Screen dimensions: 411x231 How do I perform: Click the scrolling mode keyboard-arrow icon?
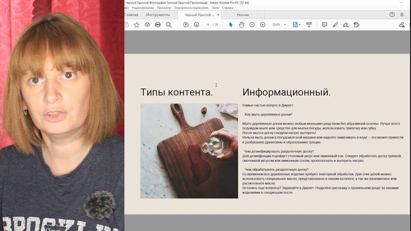[309, 25]
